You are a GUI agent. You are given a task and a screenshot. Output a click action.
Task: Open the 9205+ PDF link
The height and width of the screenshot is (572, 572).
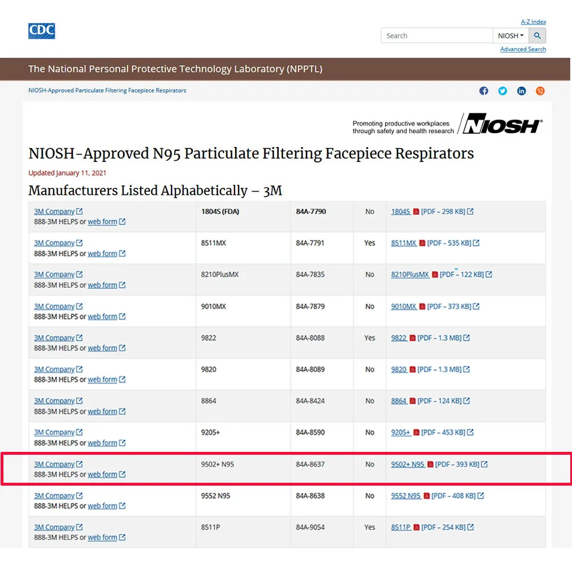(401, 432)
